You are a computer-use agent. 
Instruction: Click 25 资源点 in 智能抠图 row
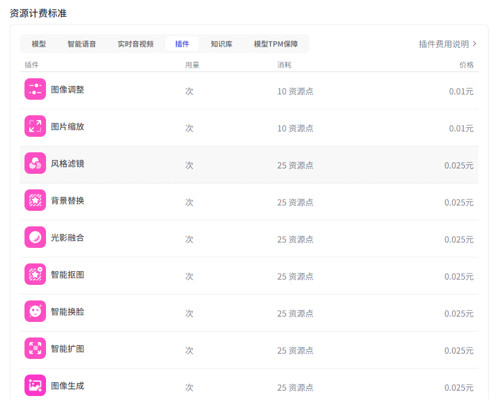295,277
